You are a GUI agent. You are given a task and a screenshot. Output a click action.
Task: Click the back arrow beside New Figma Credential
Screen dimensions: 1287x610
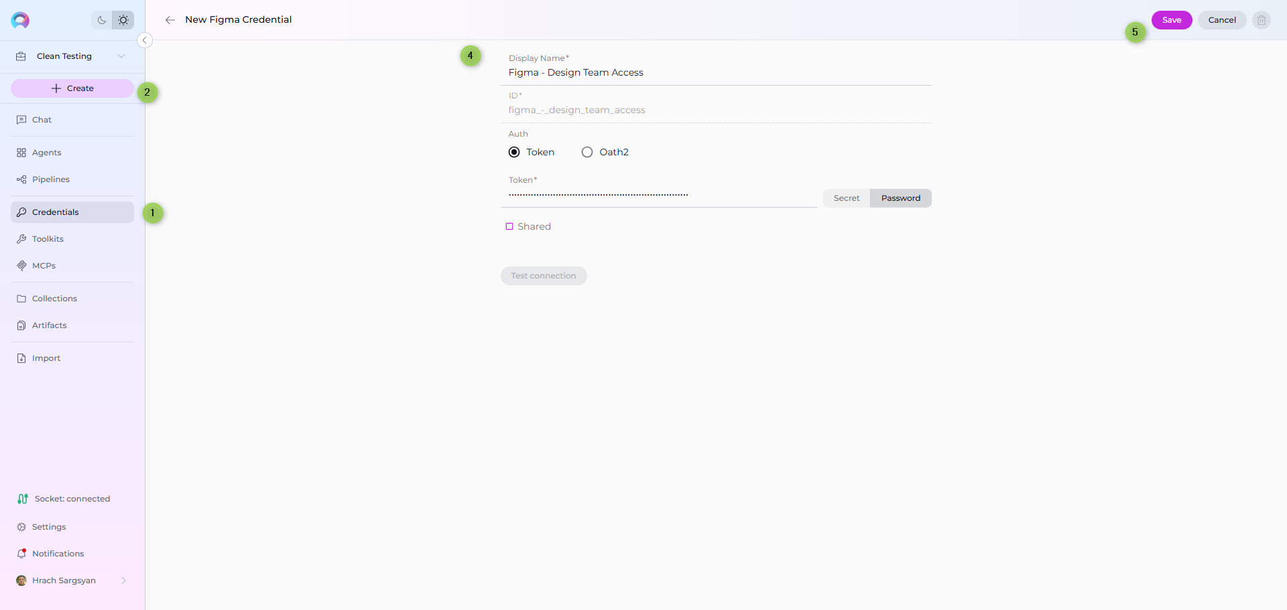(x=170, y=20)
